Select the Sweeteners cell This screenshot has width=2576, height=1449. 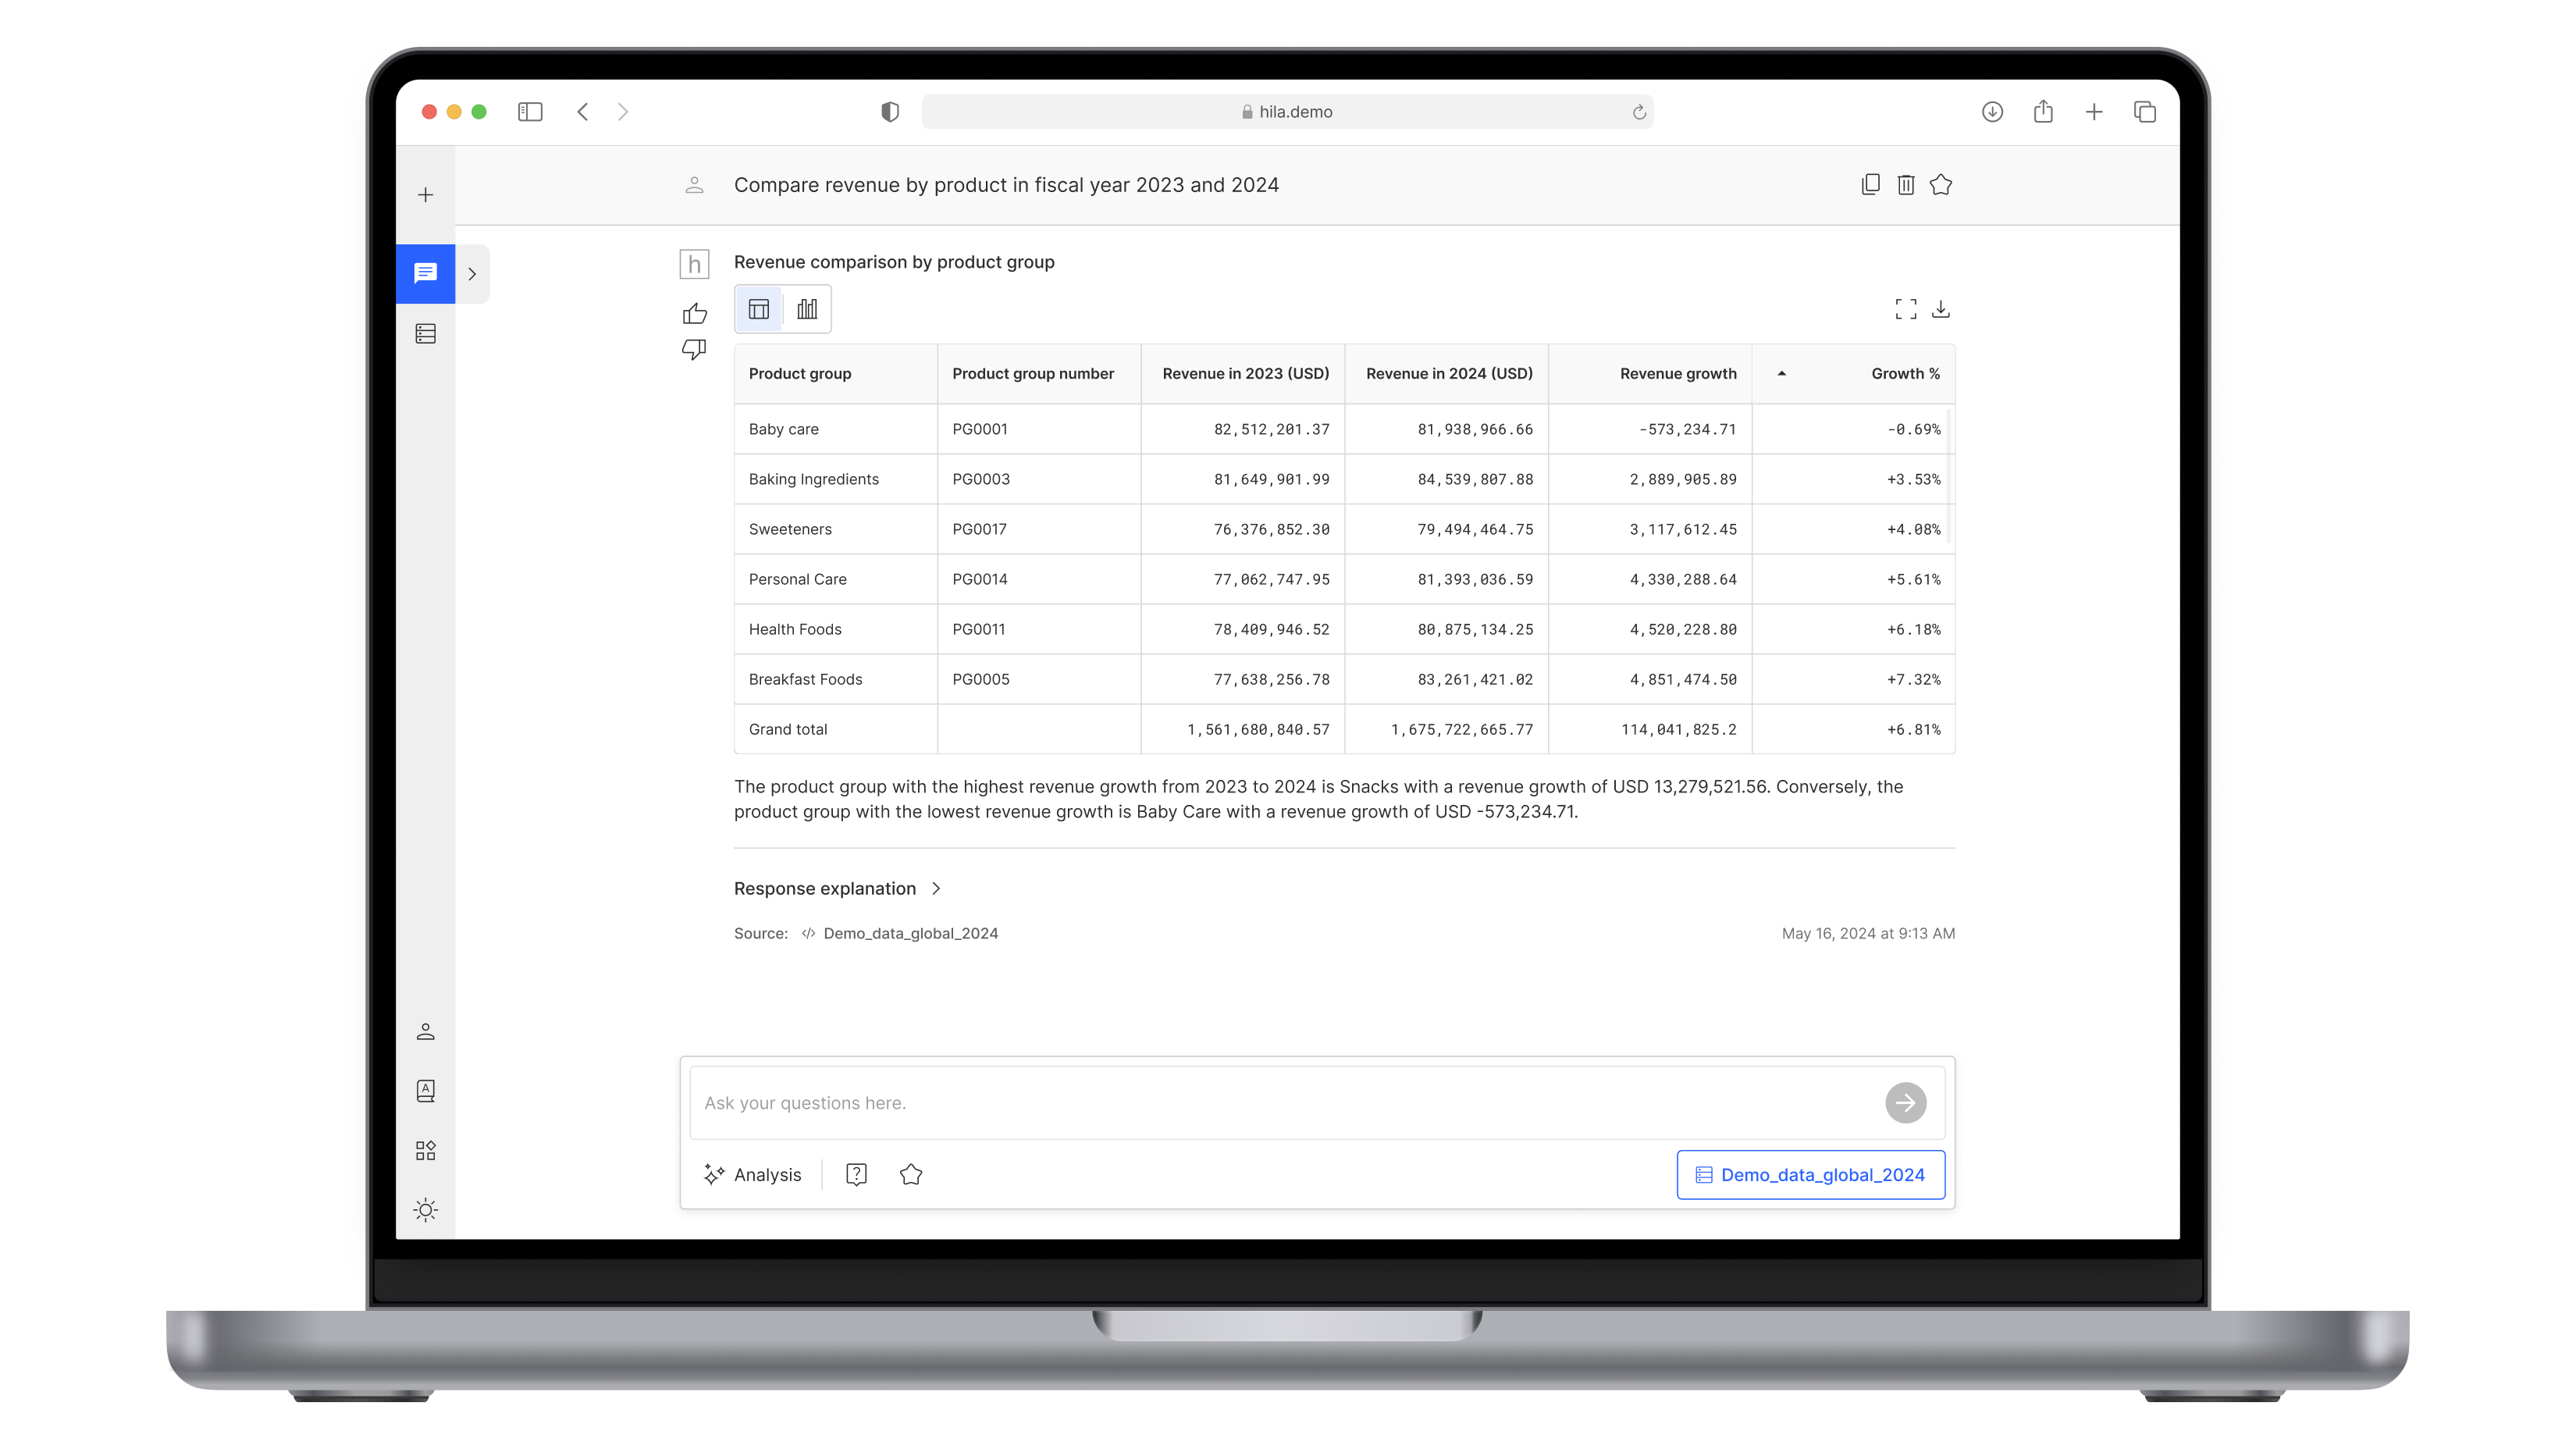(x=835, y=529)
